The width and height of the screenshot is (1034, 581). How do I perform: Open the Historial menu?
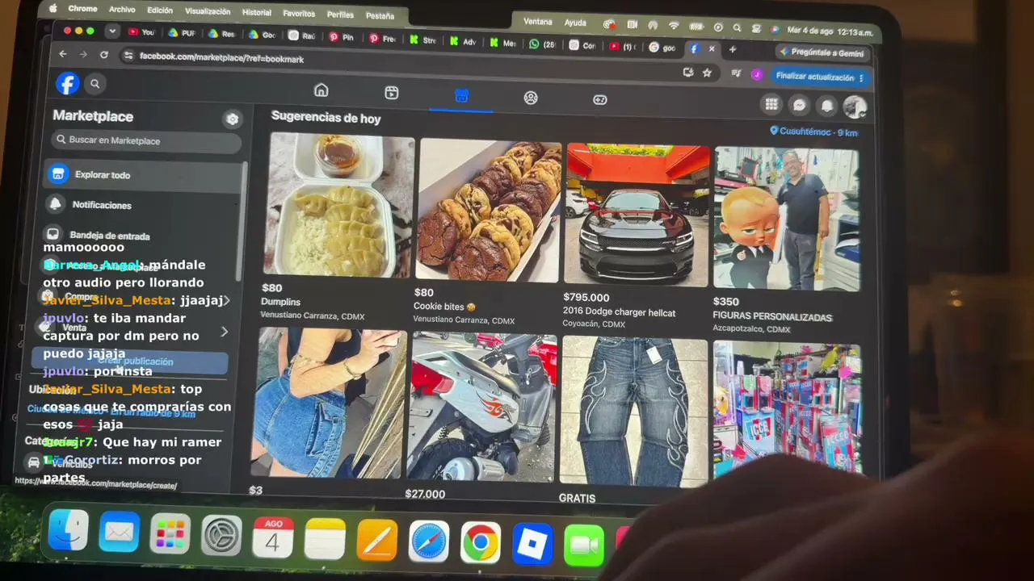[257, 12]
